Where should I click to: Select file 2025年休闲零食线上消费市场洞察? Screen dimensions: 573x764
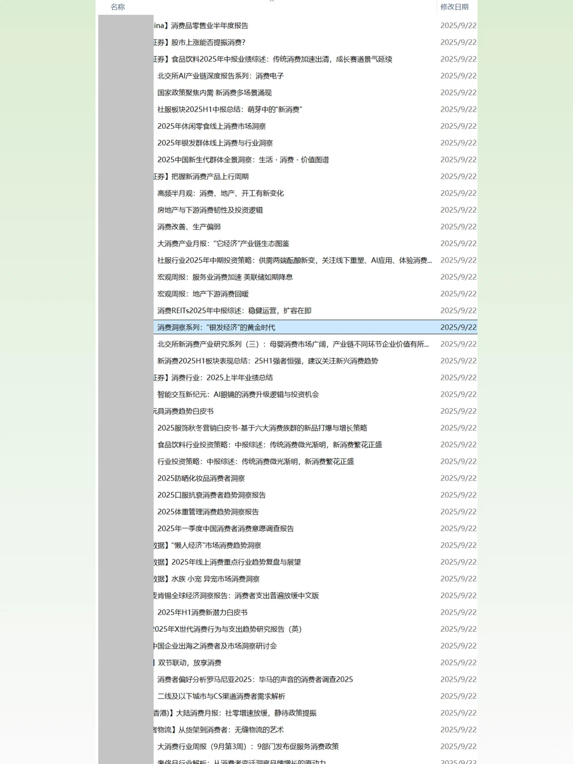(x=212, y=126)
